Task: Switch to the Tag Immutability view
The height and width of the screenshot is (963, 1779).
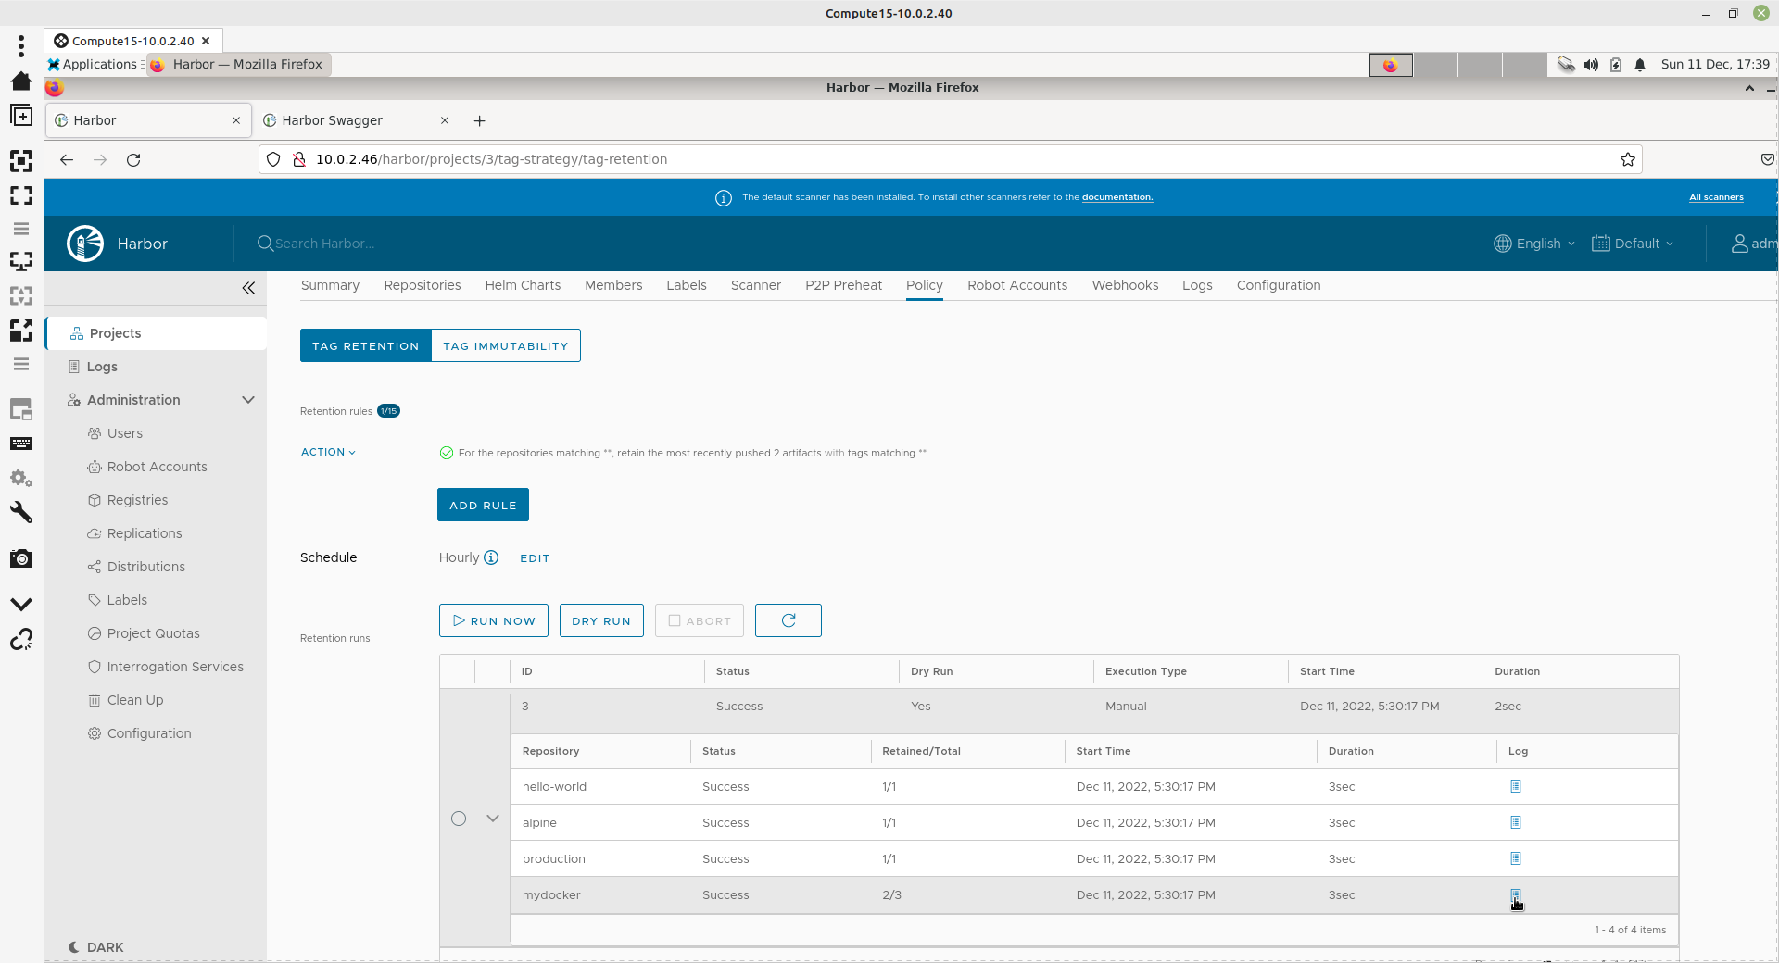Action: click(505, 345)
